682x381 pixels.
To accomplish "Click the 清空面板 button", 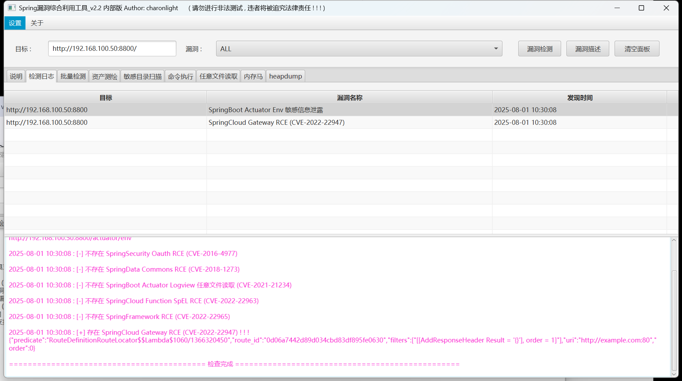I will tap(637, 49).
